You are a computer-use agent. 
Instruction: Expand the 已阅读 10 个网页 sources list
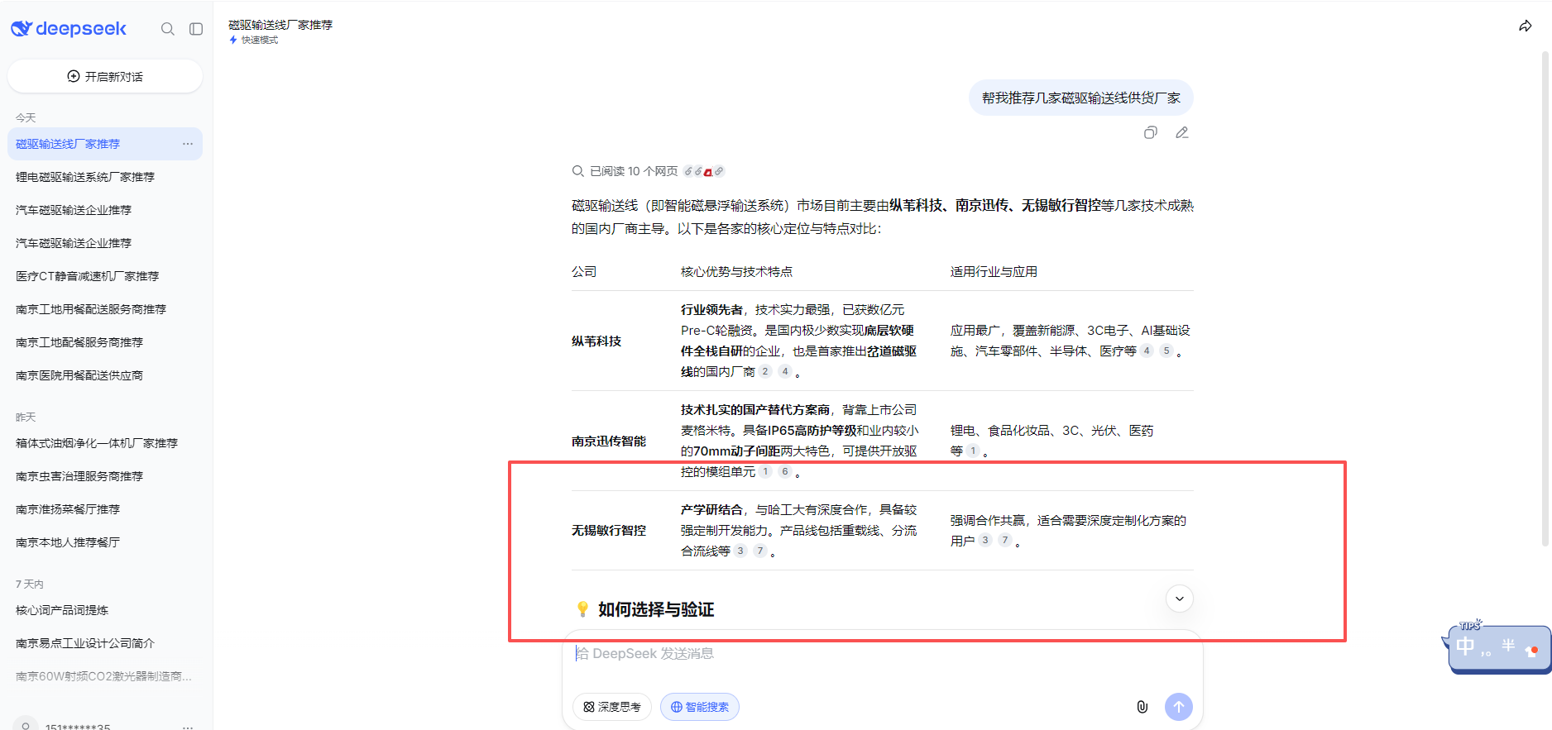pos(633,171)
